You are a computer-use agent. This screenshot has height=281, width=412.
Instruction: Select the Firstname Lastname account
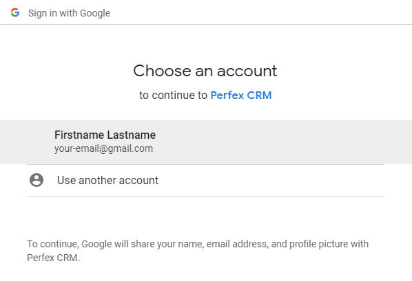206,142
